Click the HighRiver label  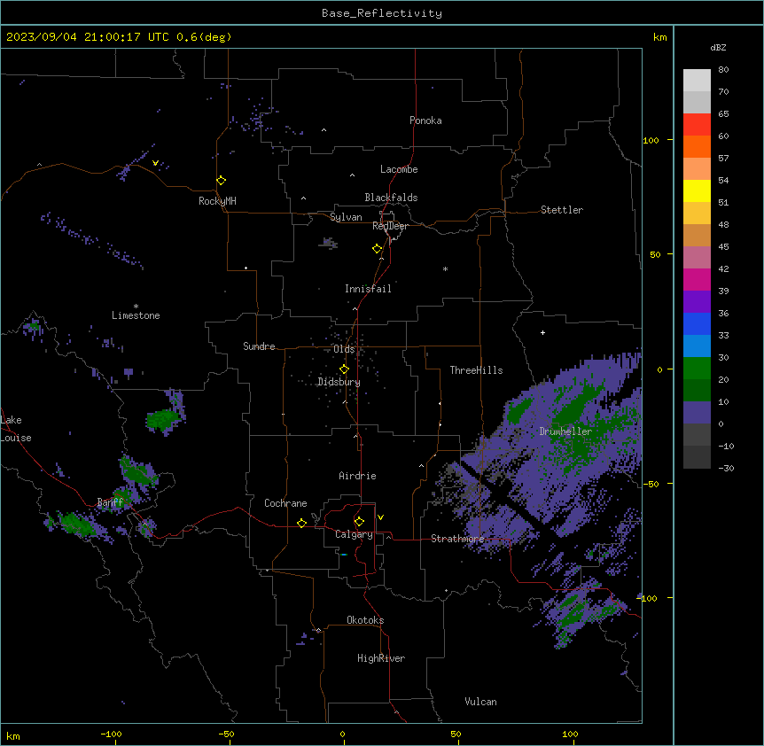coord(381,658)
